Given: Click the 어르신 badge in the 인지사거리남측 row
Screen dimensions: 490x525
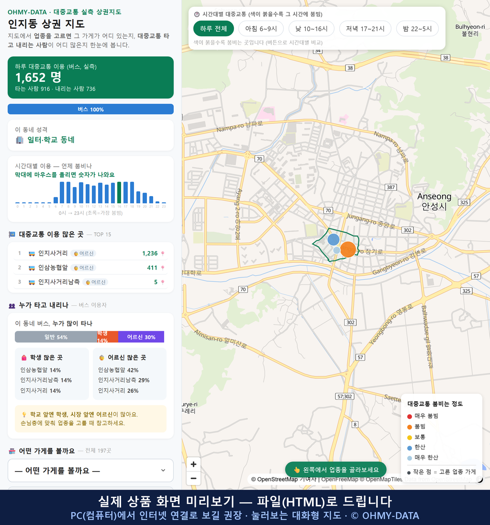Looking at the screenshot, I should tap(96, 282).
